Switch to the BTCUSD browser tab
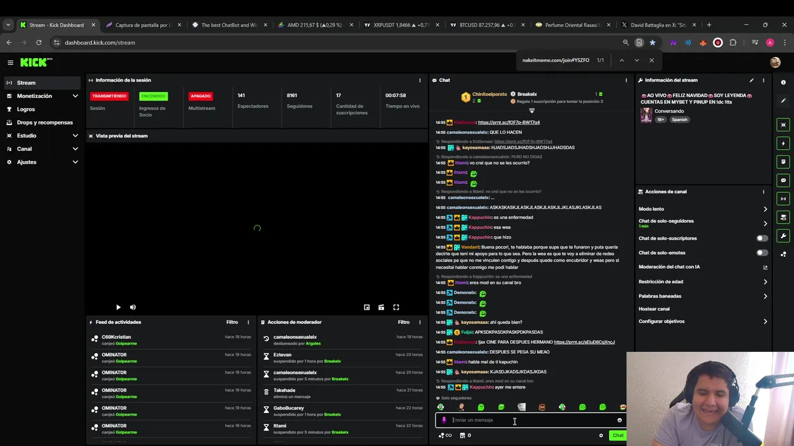This screenshot has width=794, height=446. [487, 25]
